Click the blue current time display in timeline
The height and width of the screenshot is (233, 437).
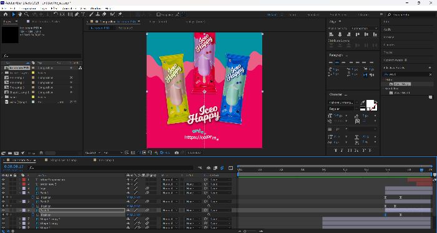pyautogui.click(x=14, y=167)
